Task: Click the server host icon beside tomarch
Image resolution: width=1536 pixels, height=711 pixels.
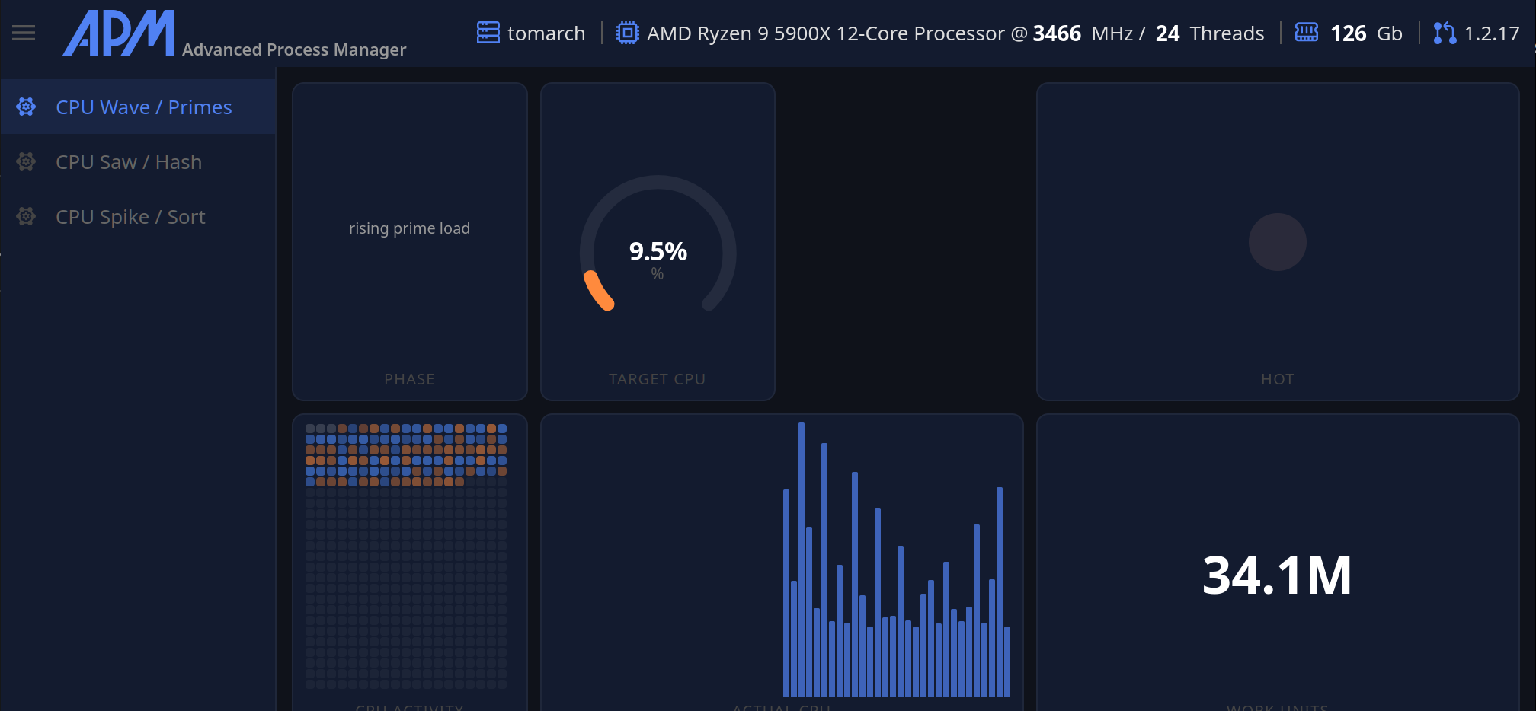Action: (488, 33)
